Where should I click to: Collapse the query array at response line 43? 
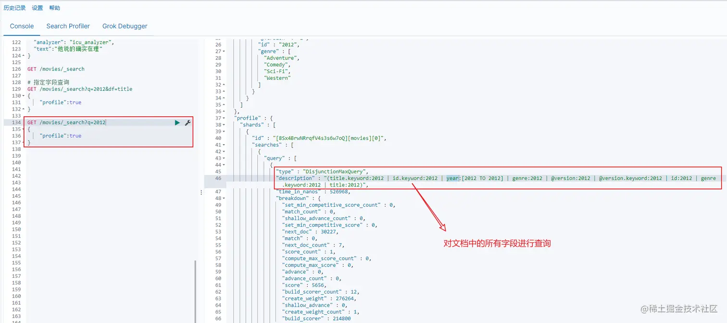tap(224, 158)
